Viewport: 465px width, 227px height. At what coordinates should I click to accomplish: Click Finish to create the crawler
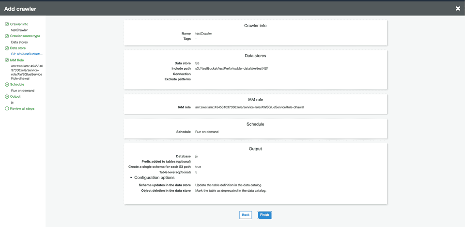pos(264,215)
